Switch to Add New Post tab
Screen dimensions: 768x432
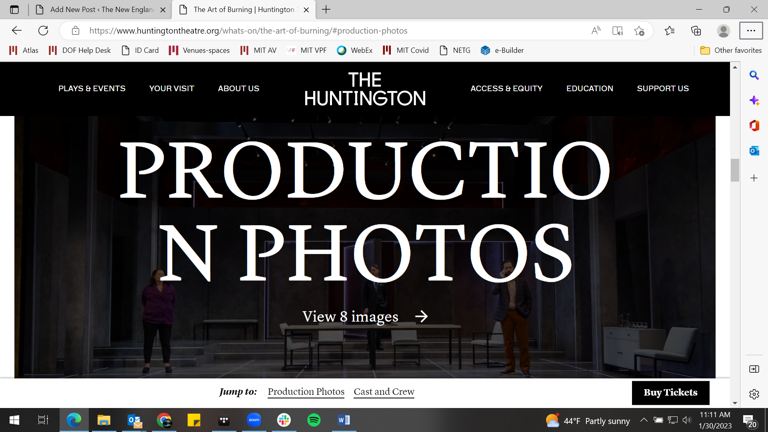coord(100,10)
